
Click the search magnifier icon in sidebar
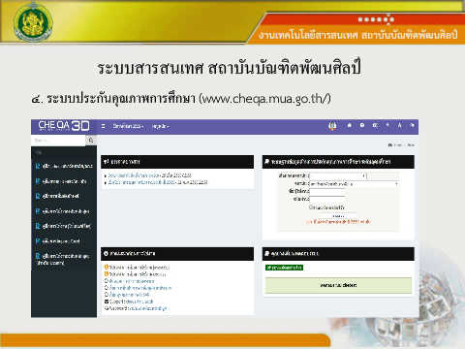91,141
